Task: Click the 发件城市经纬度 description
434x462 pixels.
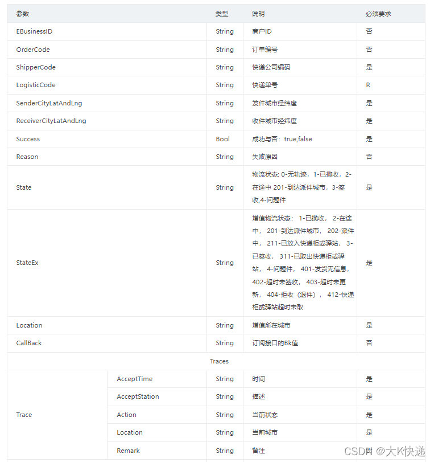Action: [x=275, y=103]
